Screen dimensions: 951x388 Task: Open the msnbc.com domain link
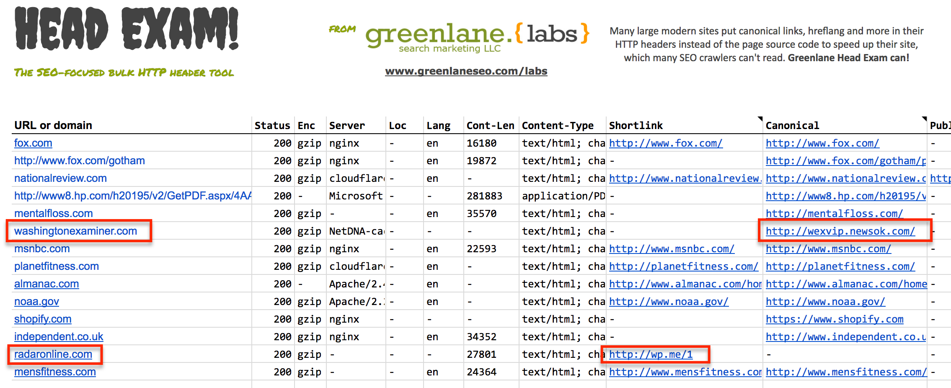coord(42,249)
